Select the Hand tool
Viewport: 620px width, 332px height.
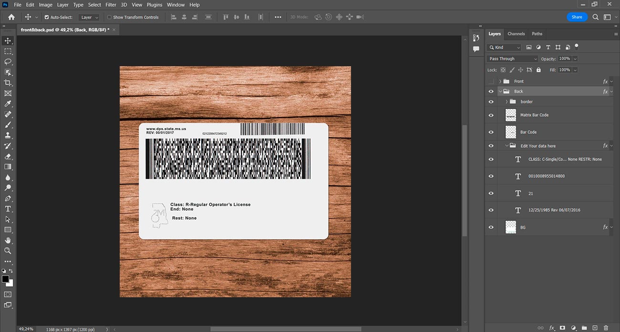click(8, 241)
